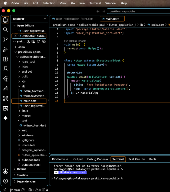Open the Extensions view

pos(5,59)
